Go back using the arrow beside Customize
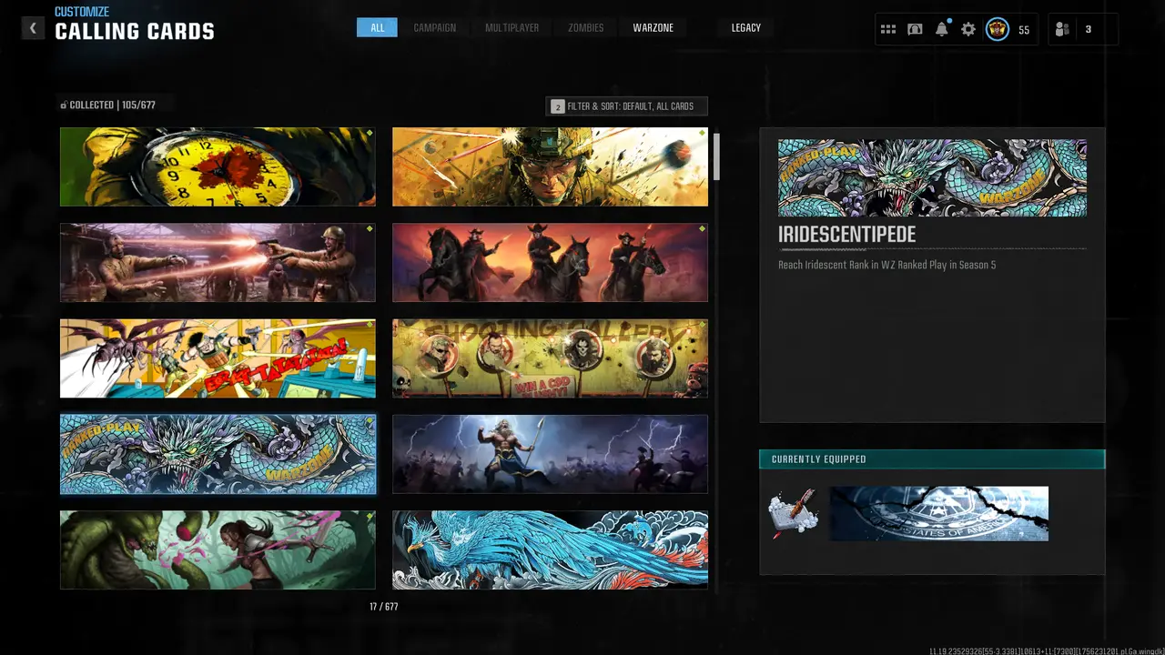This screenshot has width=1165, height=655. (x=33, y=28)
